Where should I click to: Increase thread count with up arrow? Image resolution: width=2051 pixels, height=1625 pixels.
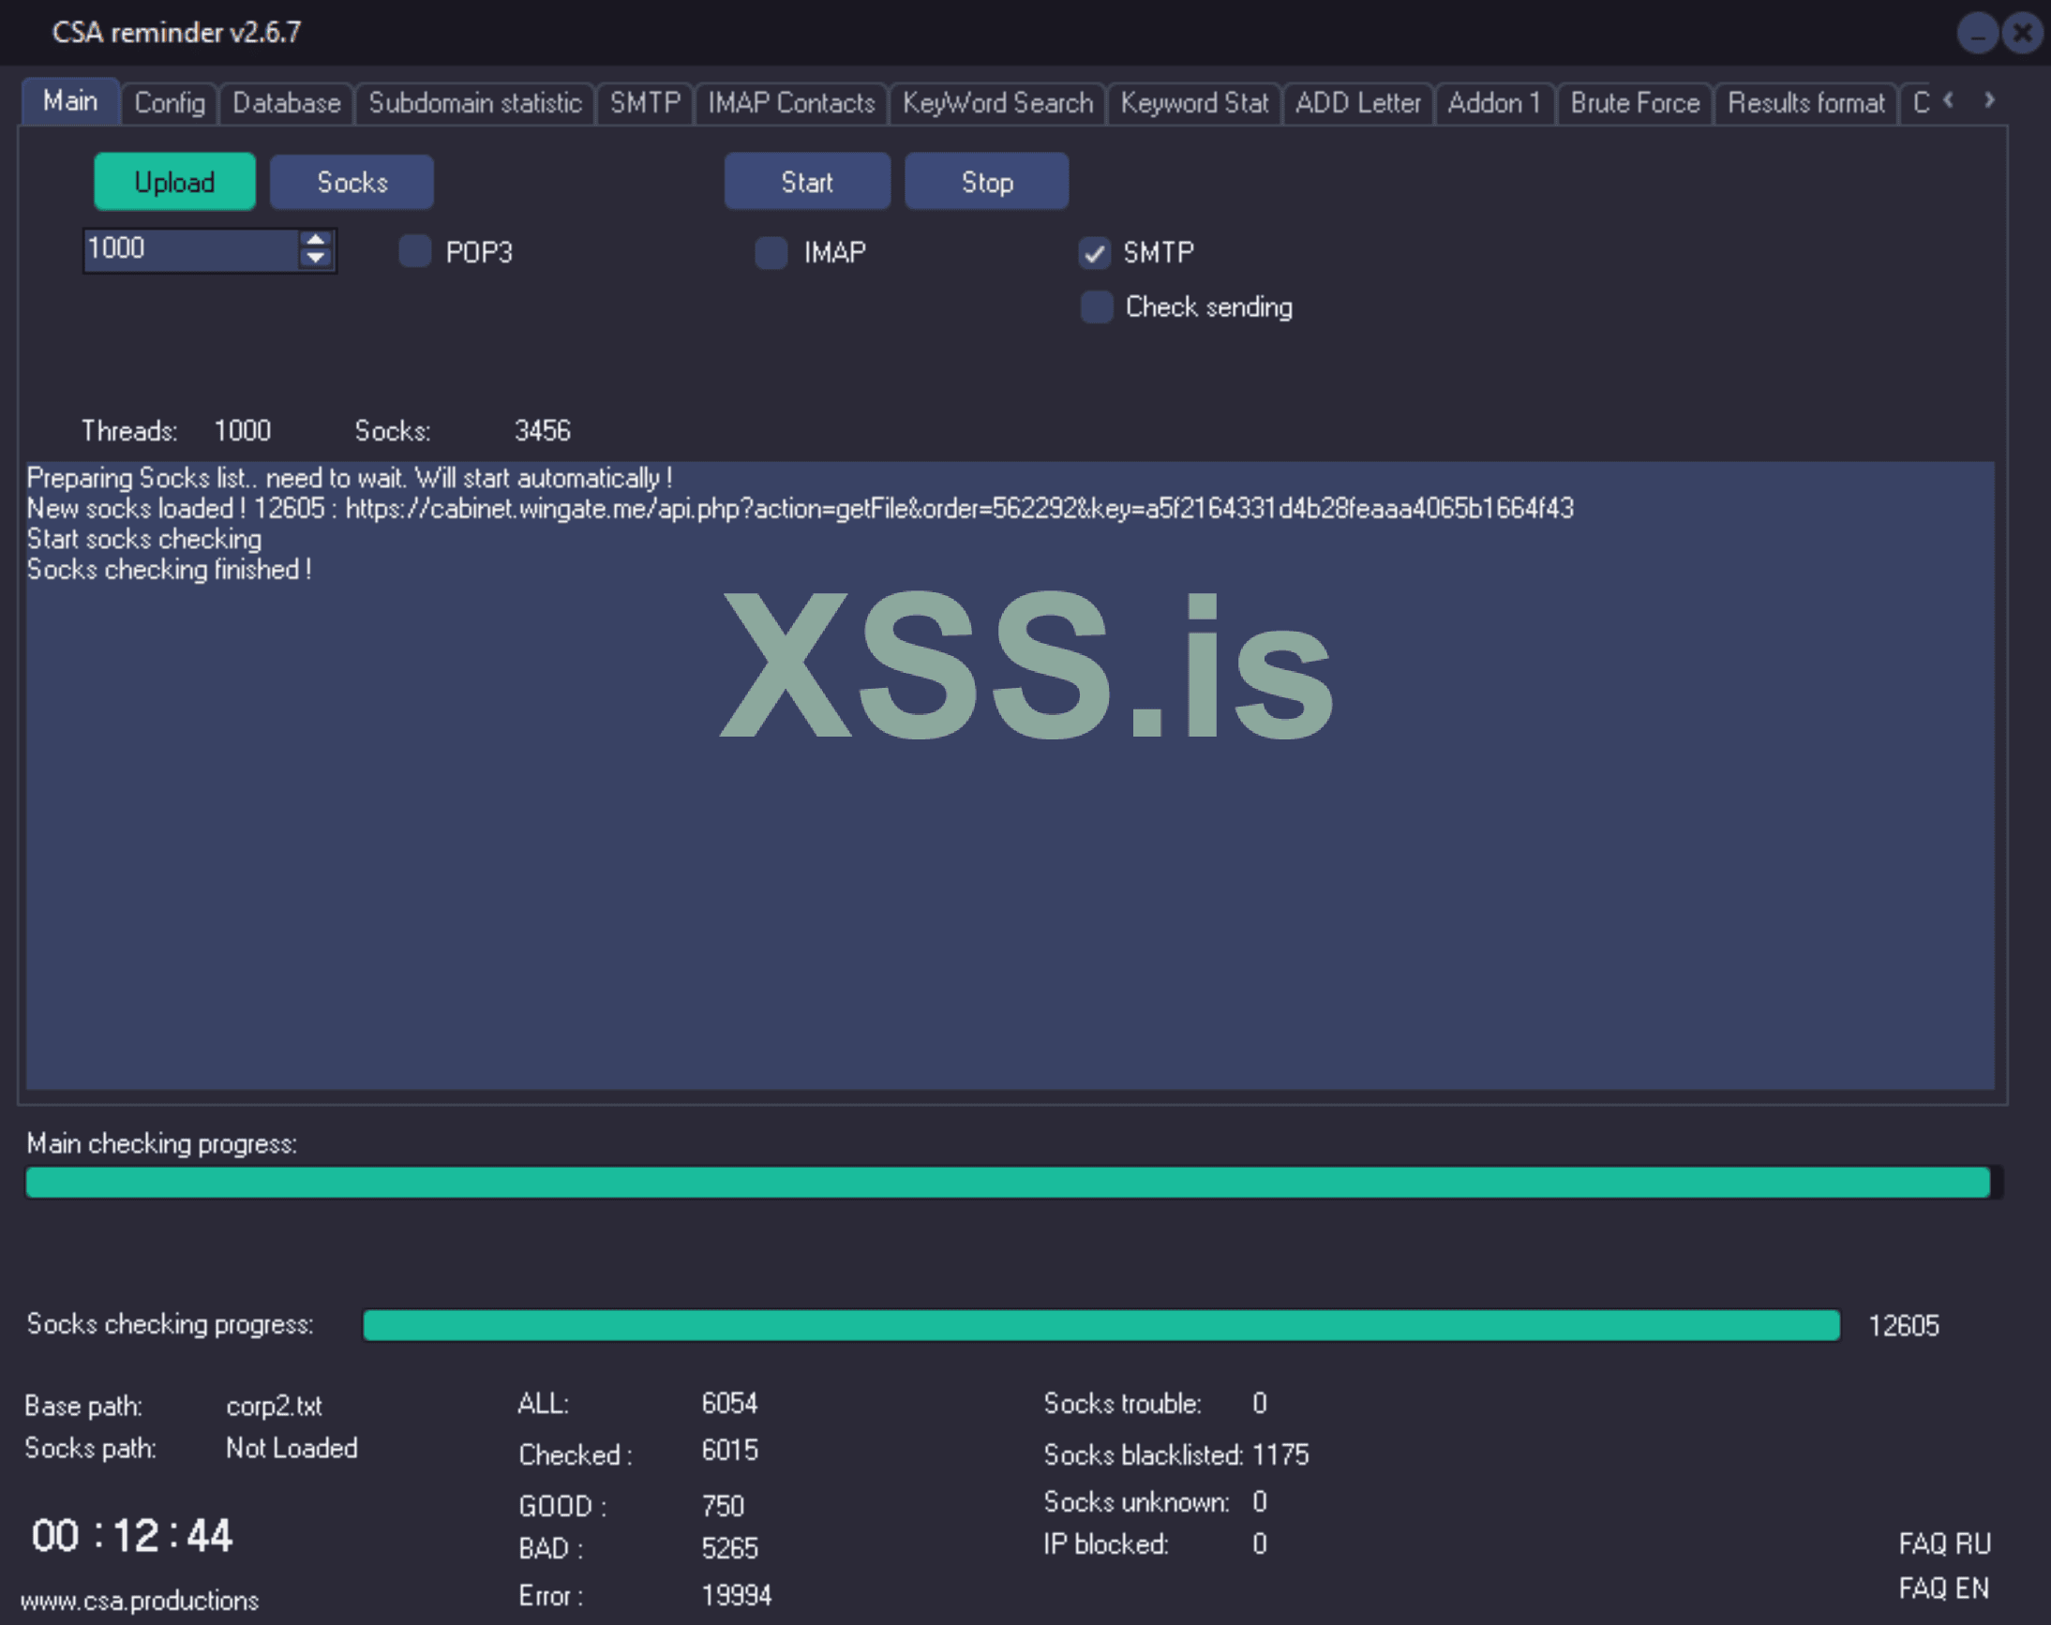315,239
